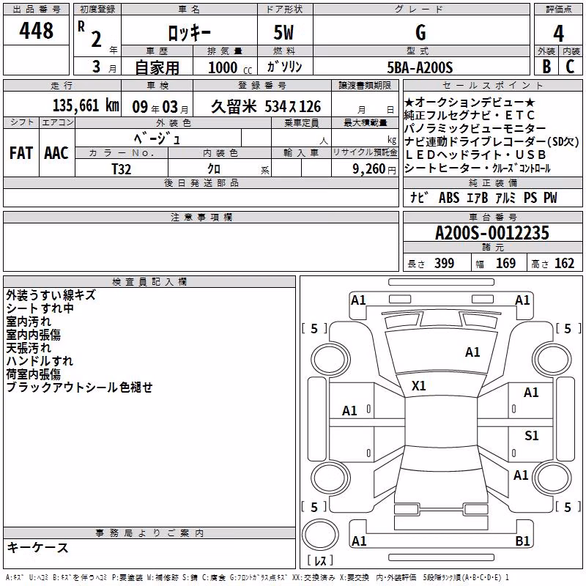The image size is (586, 586).
Task: Select the length value 399
Action: pyautogui.click(x=444, y=264)
